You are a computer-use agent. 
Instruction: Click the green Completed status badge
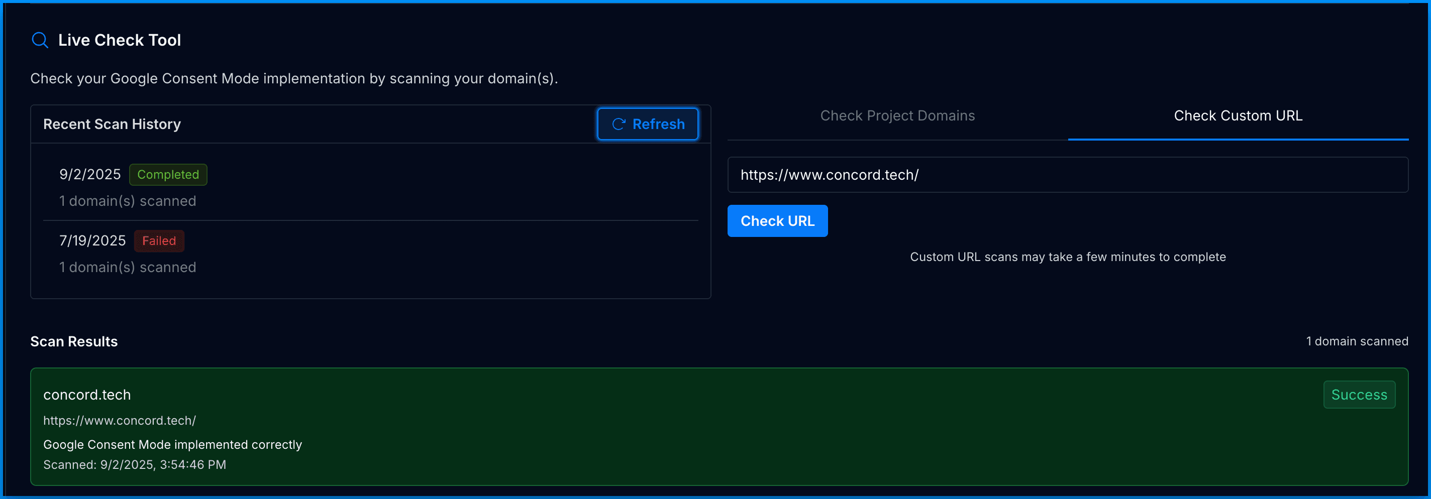pyautogui.click(x=168, y=175)
